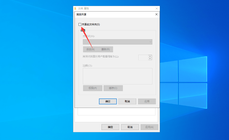The width and height of the screenshot is (229, 140).
Task: Close the 高级共享 dialog with X
Action: tap(156, 14)
